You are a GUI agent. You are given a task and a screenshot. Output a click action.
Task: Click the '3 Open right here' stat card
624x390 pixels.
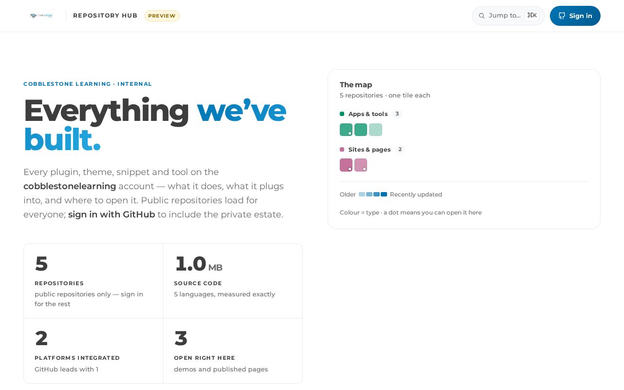pyautogui.click(x=233, y=351)
